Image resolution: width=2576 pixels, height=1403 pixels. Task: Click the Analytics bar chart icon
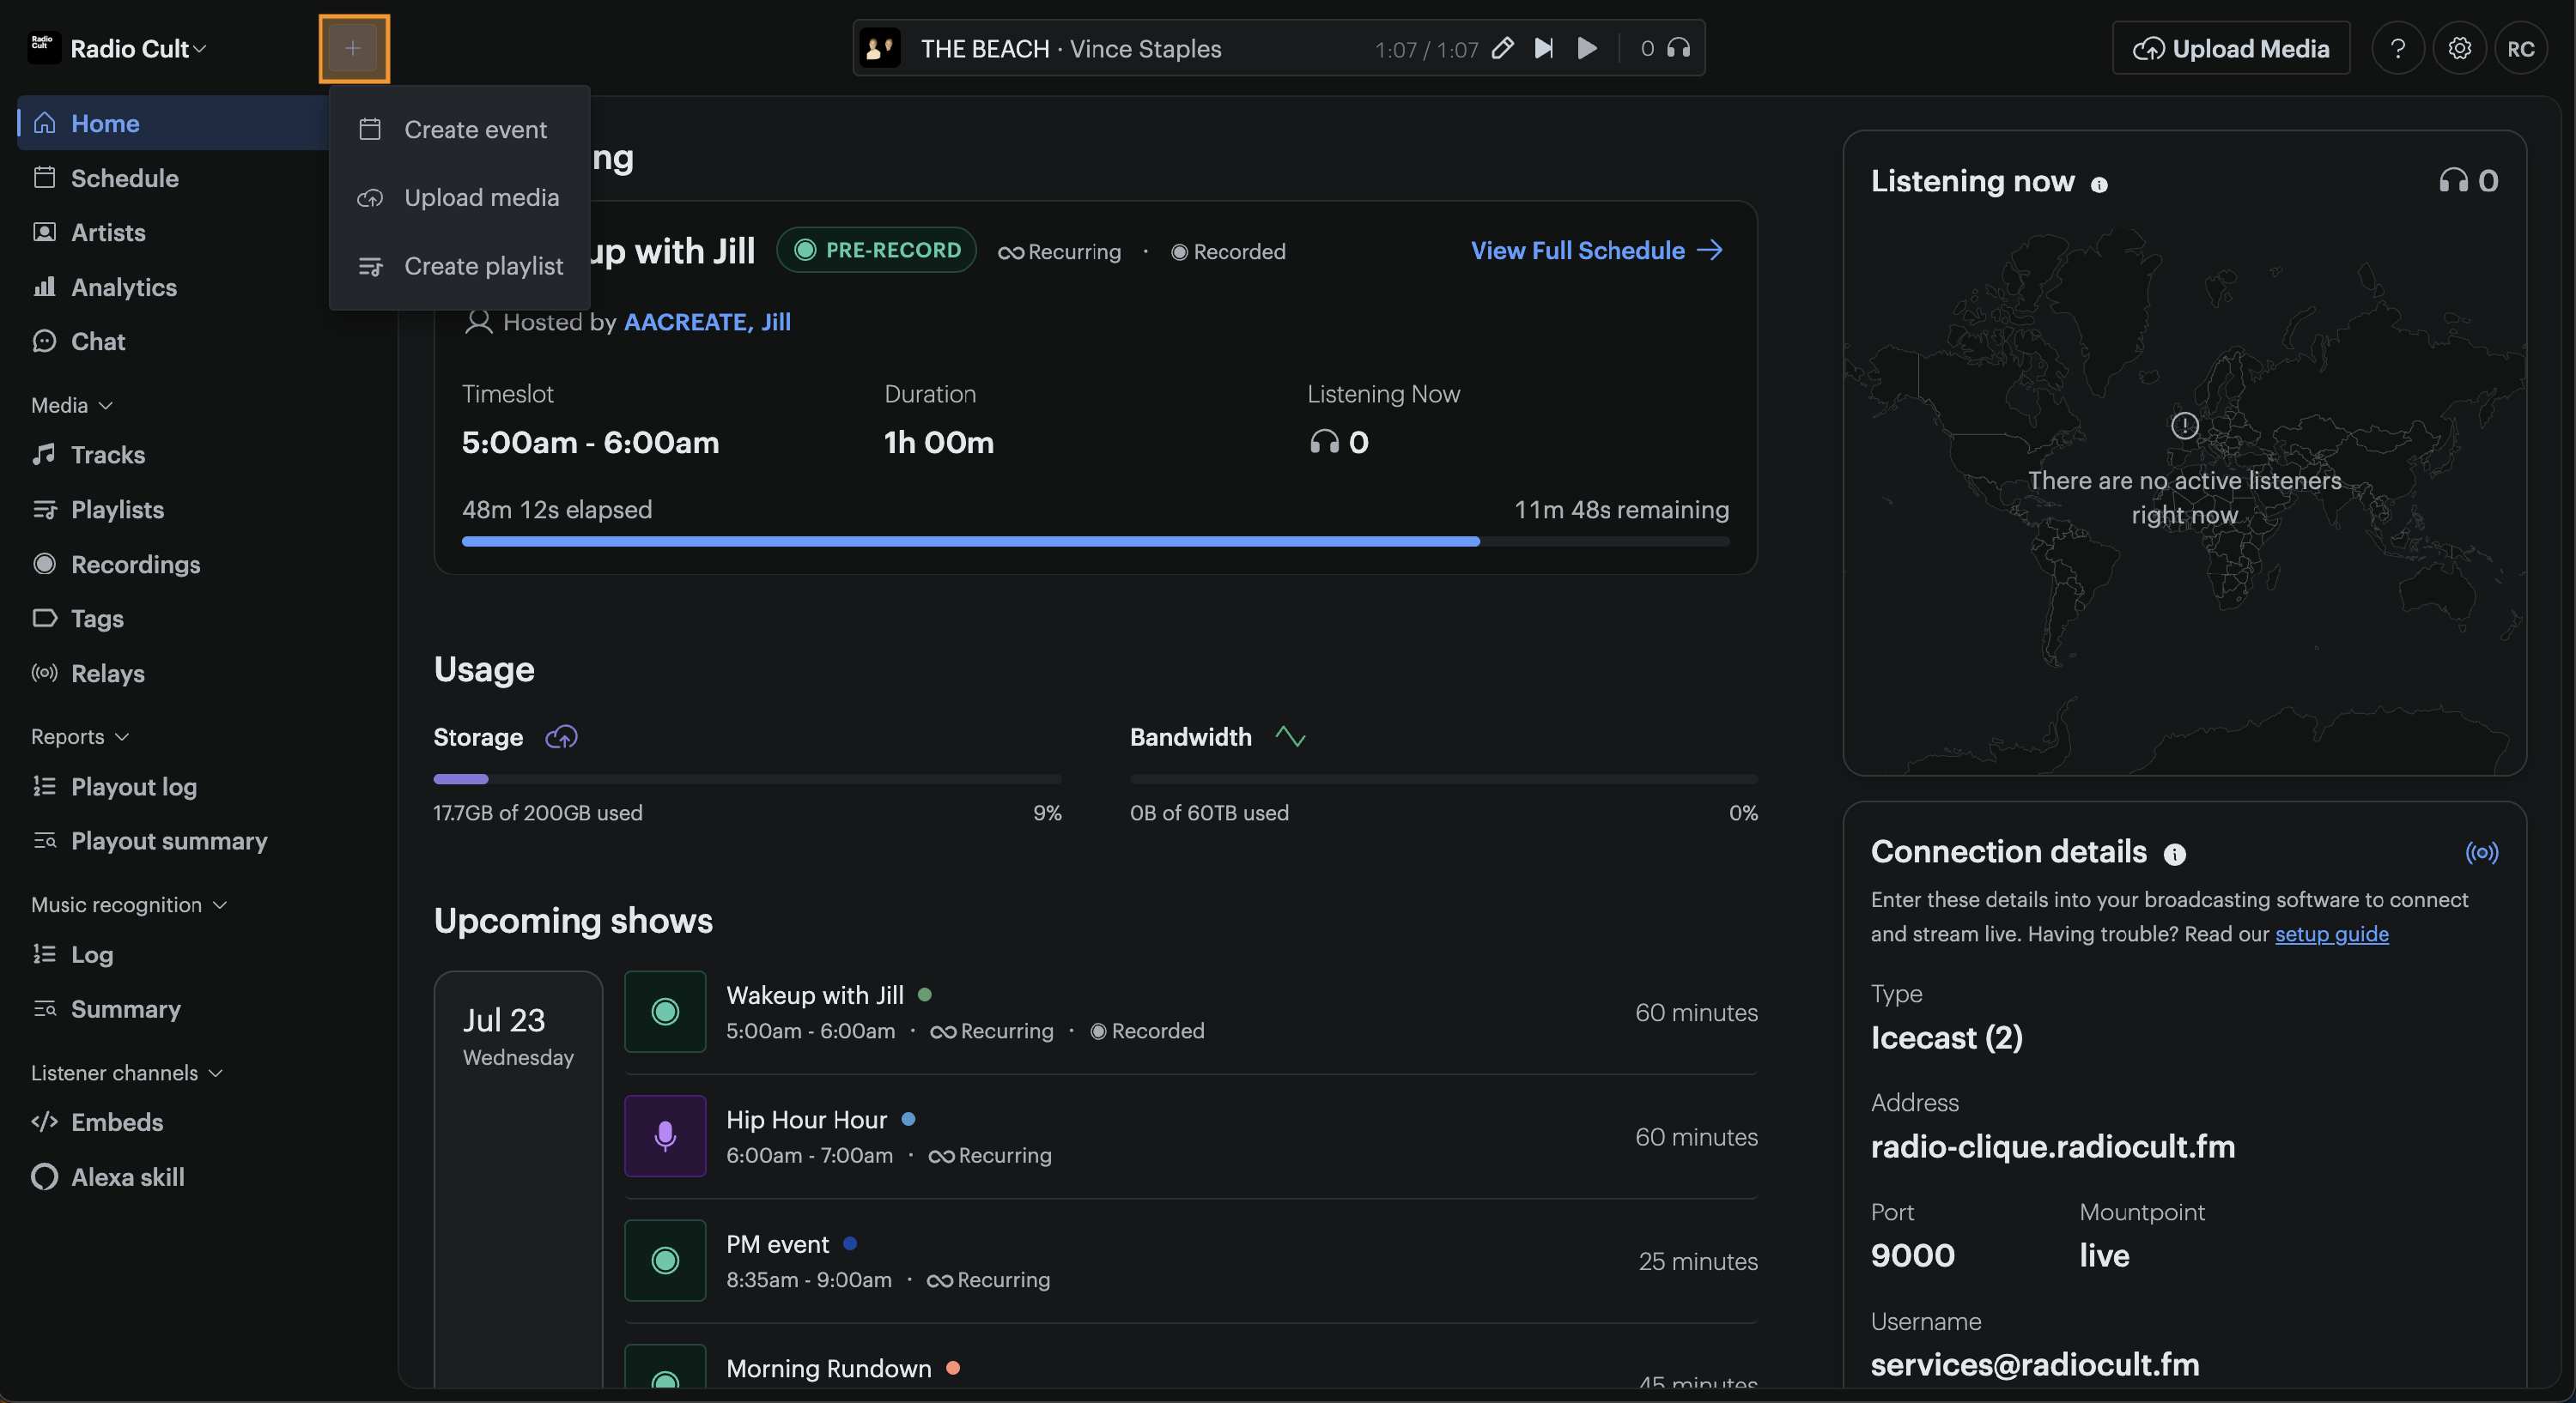tap(44, 287)
